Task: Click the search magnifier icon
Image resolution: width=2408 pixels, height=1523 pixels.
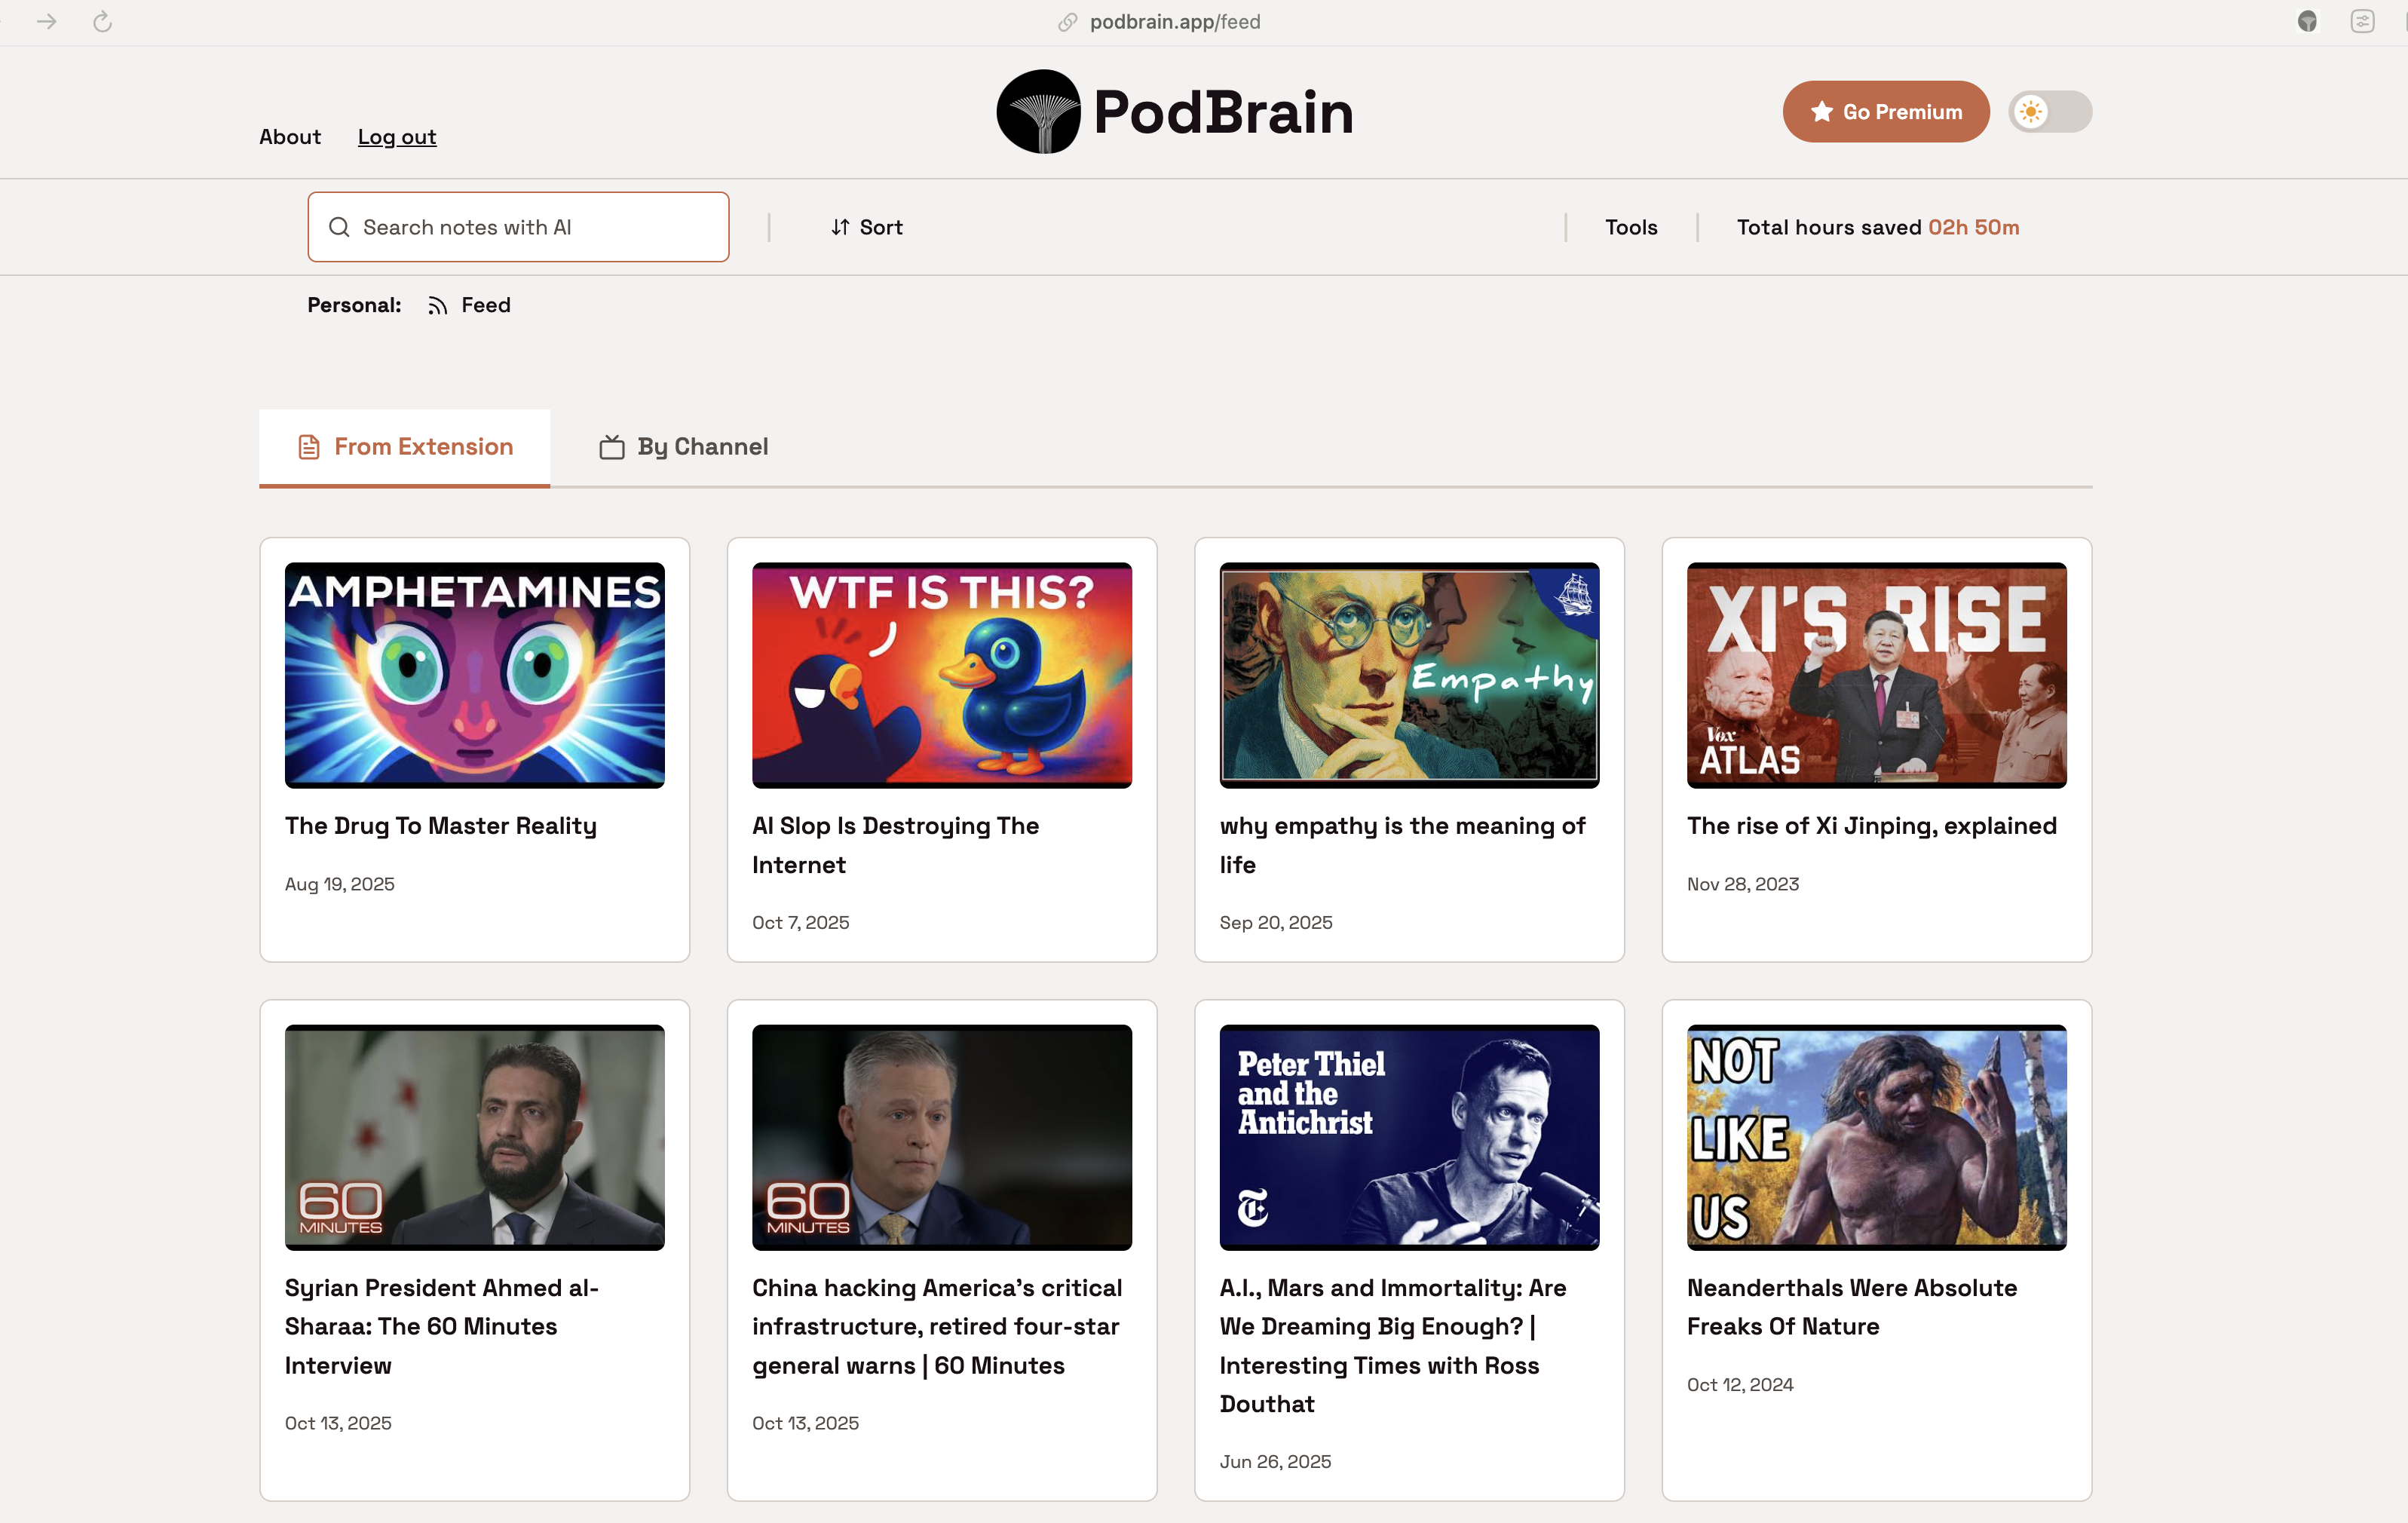Action: click(x=339, y=227)
